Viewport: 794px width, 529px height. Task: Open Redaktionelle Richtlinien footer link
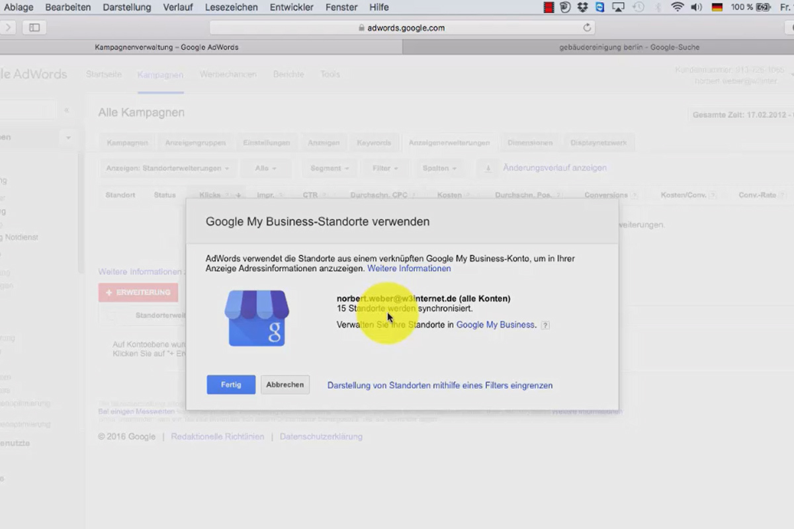pos(218,436)
